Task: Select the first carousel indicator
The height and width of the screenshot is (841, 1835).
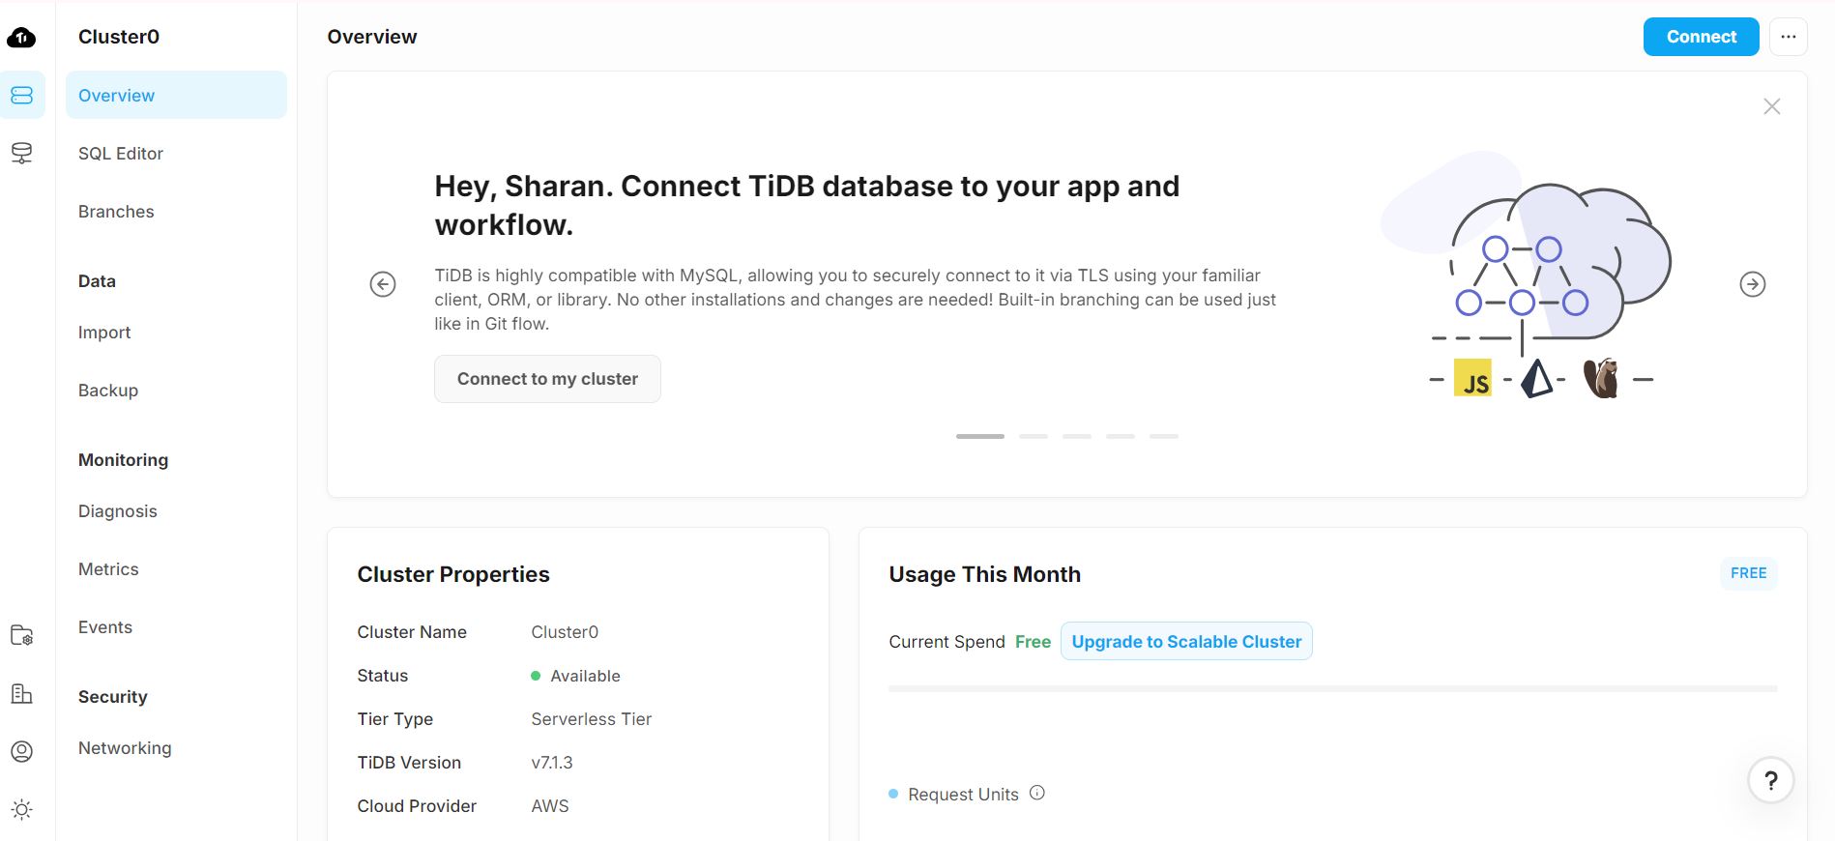Action: click(980, 436)
